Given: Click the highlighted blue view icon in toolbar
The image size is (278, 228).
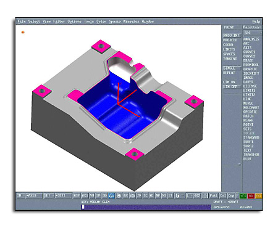Looking at the screenshot, I should (111, 195).
